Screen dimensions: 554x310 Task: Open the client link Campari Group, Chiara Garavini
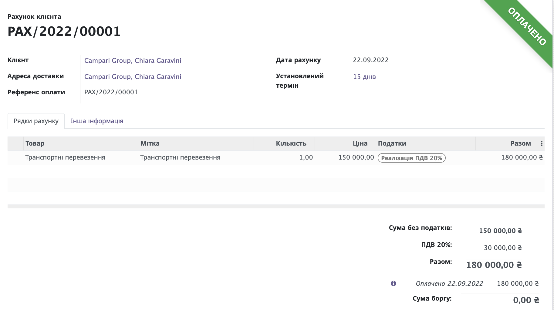click(133, 60)
